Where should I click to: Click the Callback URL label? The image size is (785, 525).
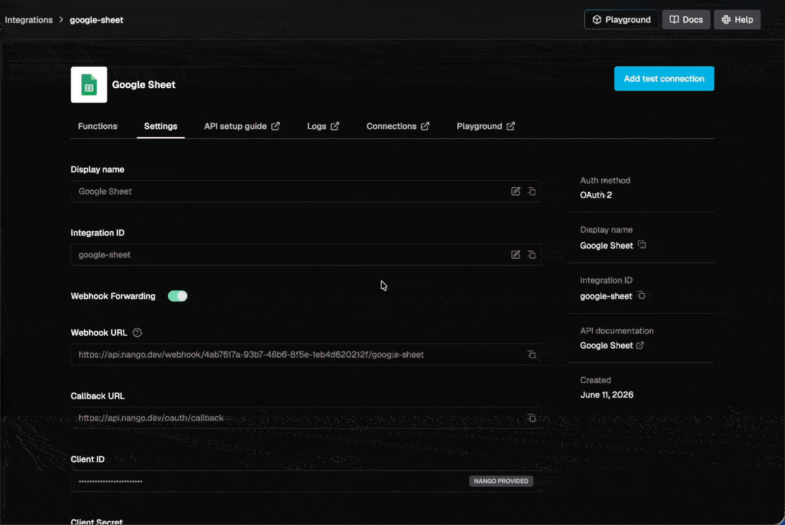coord(98,396)
